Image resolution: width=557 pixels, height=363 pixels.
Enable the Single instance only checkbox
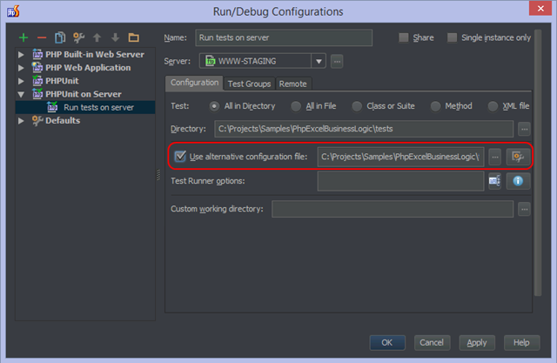point(452,37)
